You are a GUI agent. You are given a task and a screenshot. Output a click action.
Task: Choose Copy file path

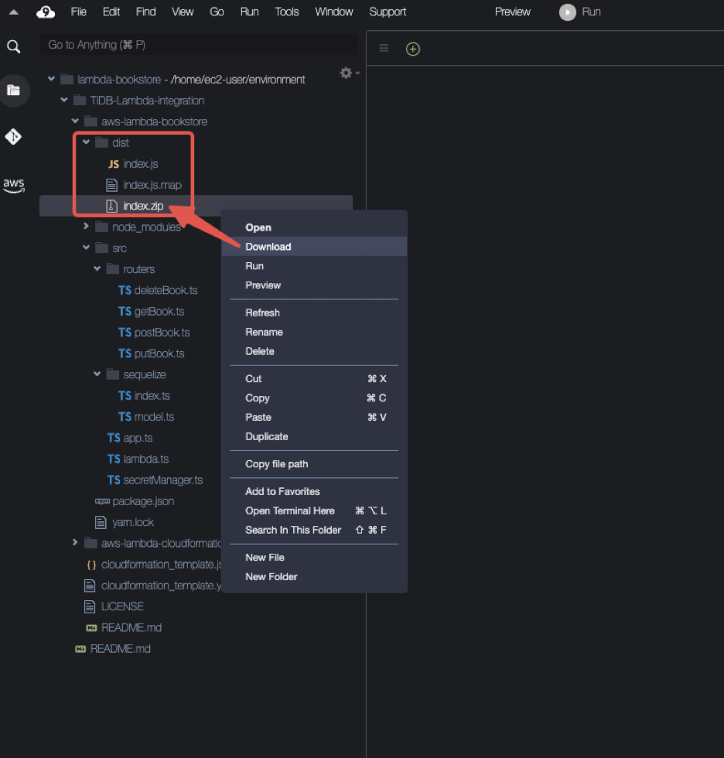pyautogui.click(x=314, y=464)
